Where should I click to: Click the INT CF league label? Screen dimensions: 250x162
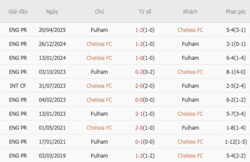tap(18, 86)
